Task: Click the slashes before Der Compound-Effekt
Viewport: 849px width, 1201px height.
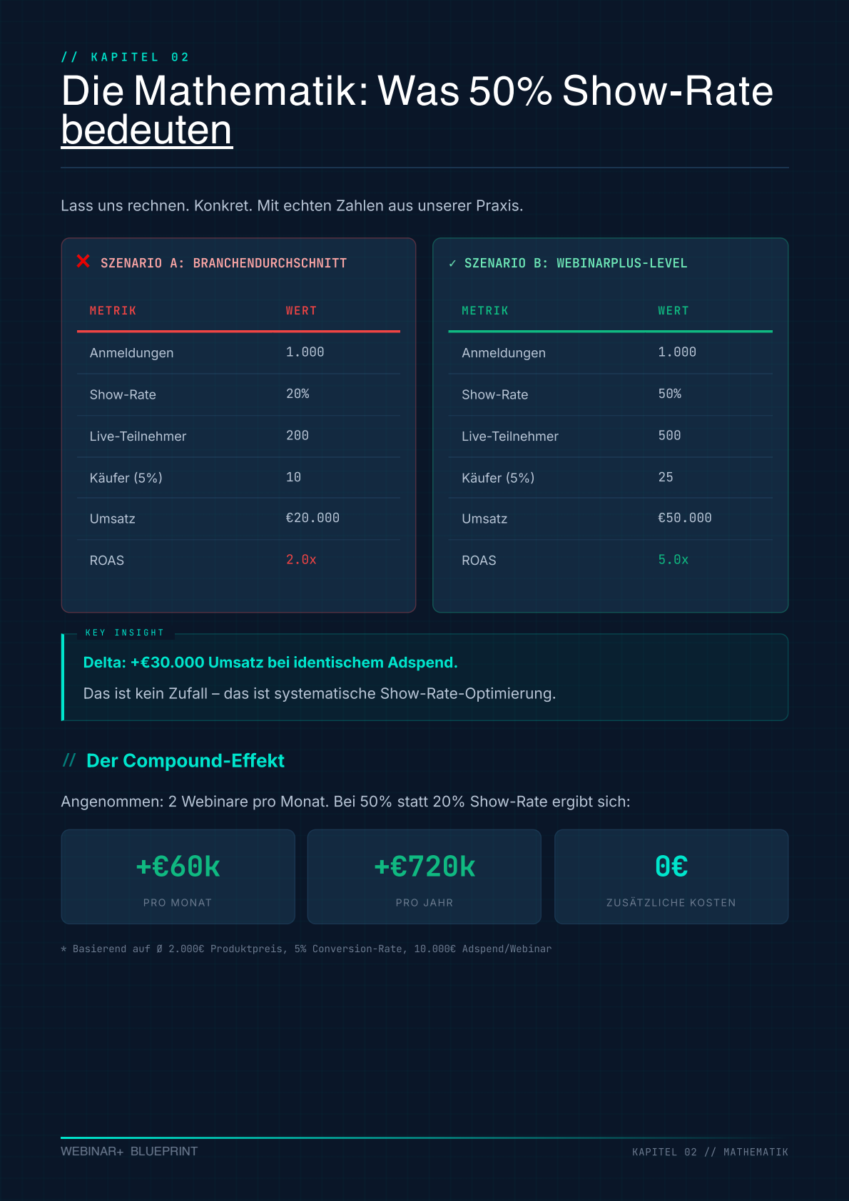Action: coord(69,761)
